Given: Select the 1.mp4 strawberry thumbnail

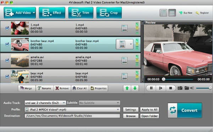Looking at the screenshot, I should [20, 28].
